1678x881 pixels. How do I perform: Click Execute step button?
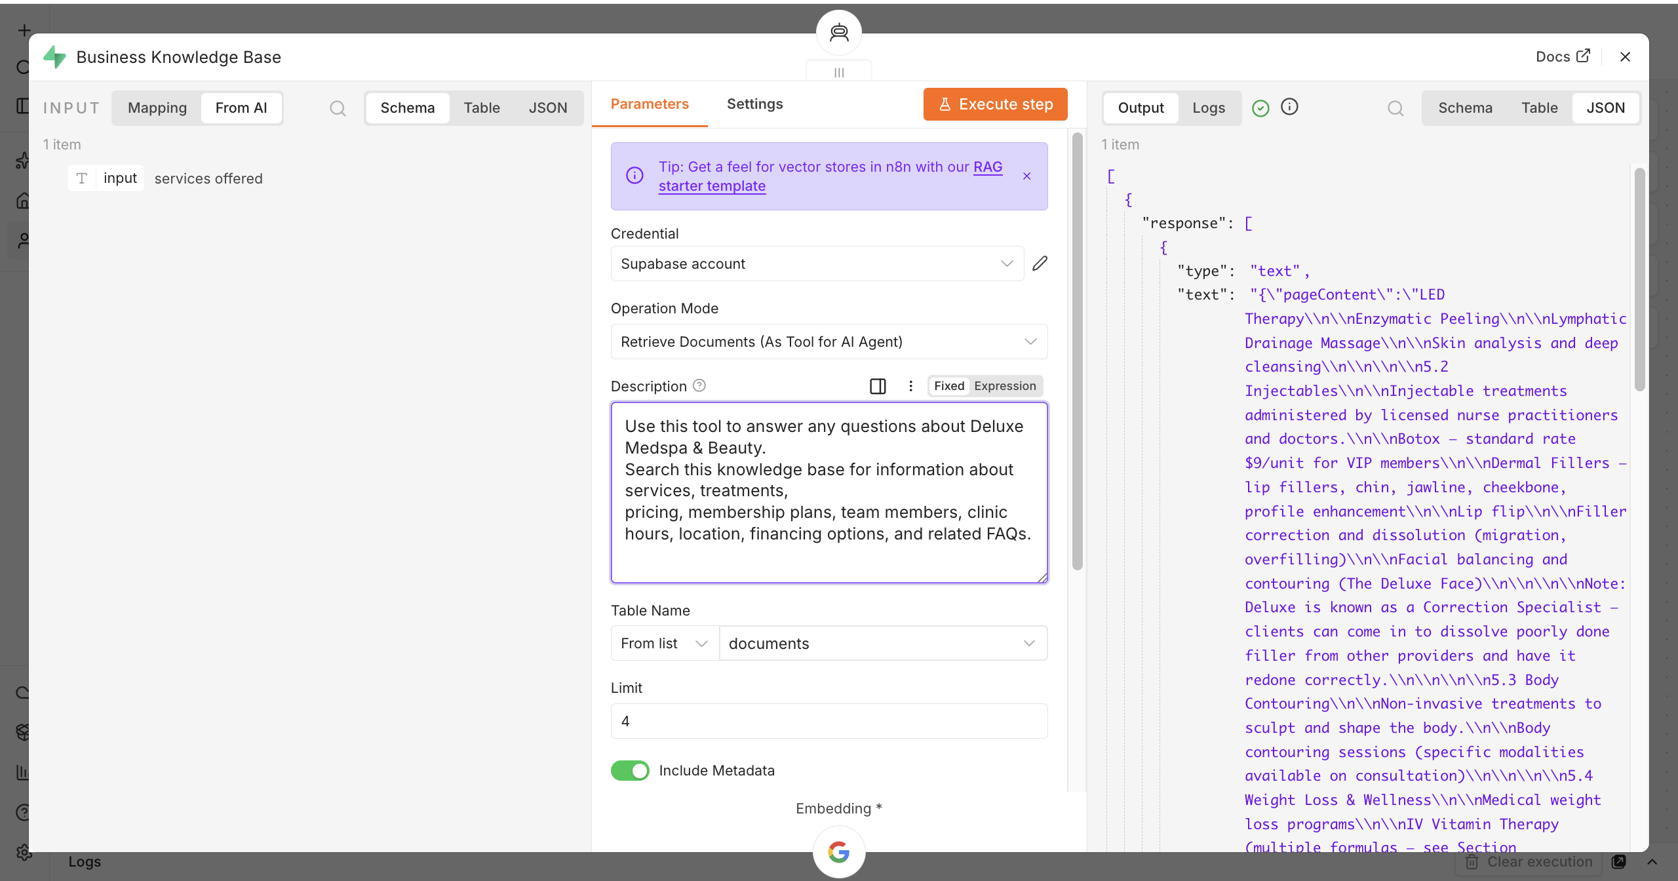coord(995,104)
